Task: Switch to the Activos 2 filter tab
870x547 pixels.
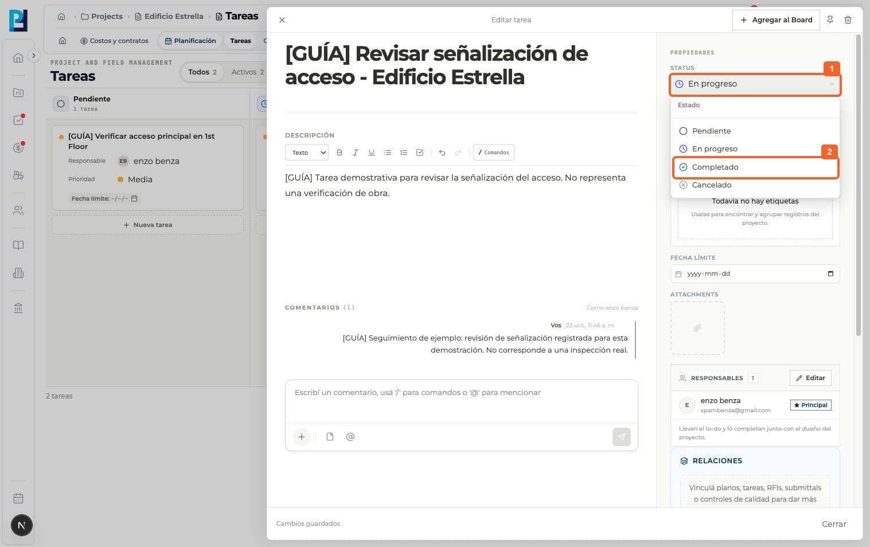Action: [248, 72]
